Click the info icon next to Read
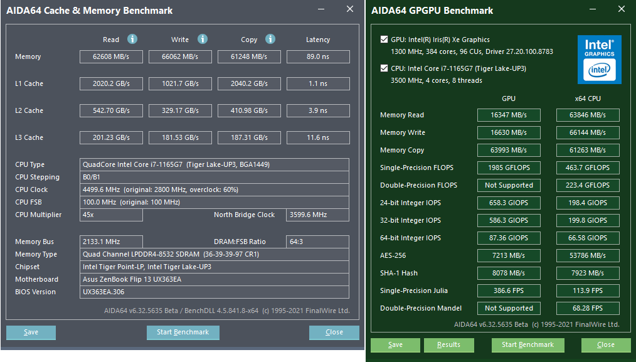 tap(132, 39)
